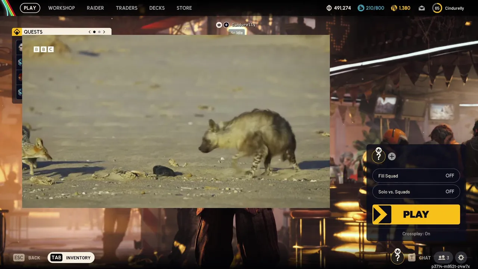
Task: Click the crown leader icon beside Cindurelly name tag
Action: pos(219,25)
